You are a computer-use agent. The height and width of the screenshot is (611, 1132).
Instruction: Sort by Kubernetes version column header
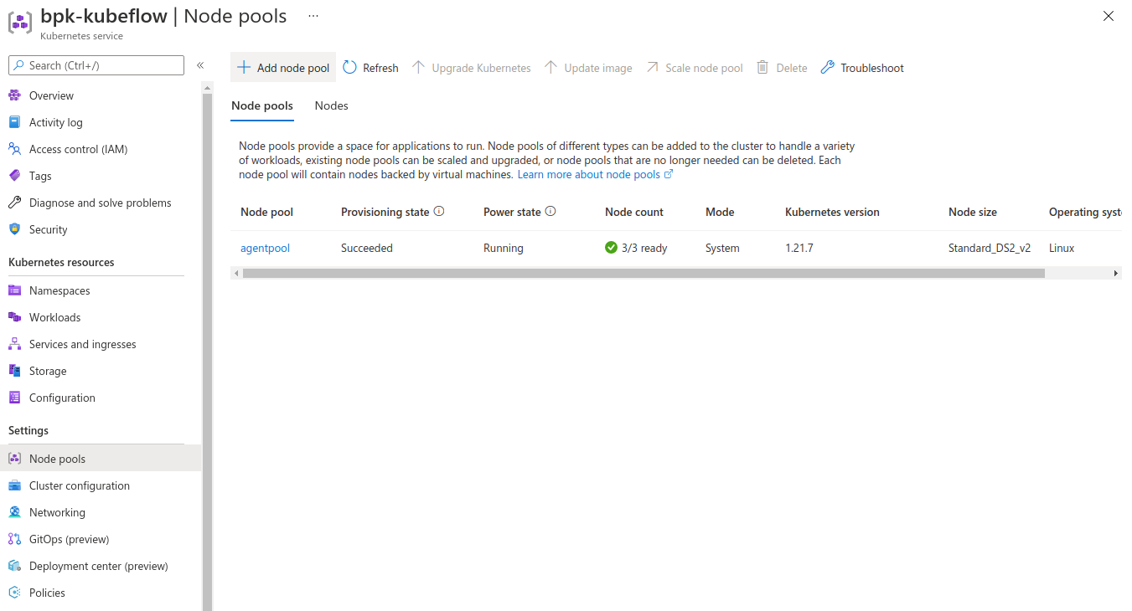click(832, 212)
